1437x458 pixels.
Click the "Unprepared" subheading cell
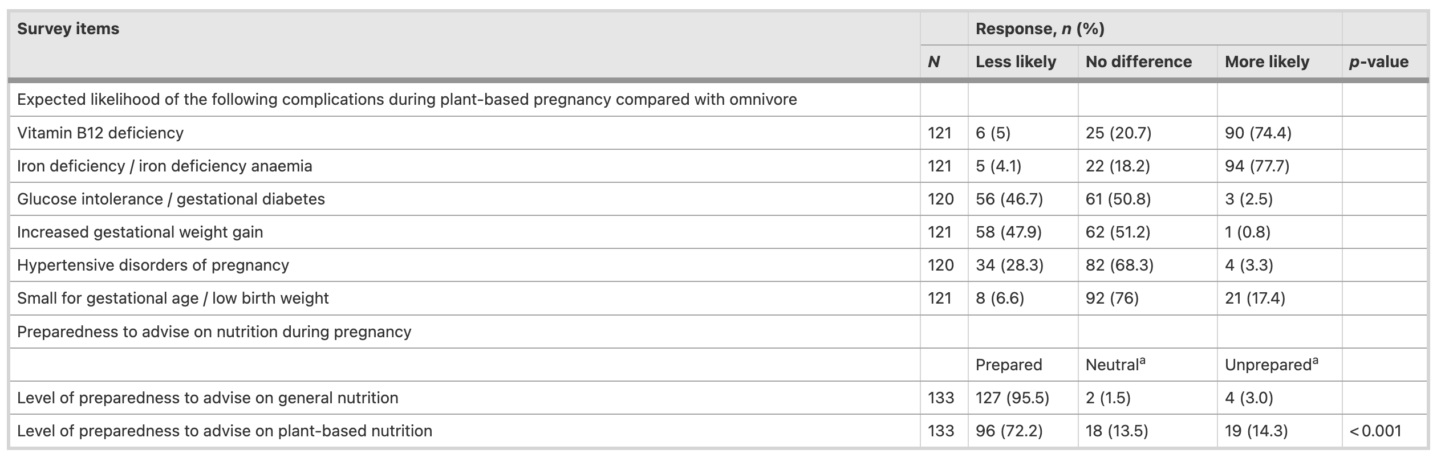(x=1271, y=365)
